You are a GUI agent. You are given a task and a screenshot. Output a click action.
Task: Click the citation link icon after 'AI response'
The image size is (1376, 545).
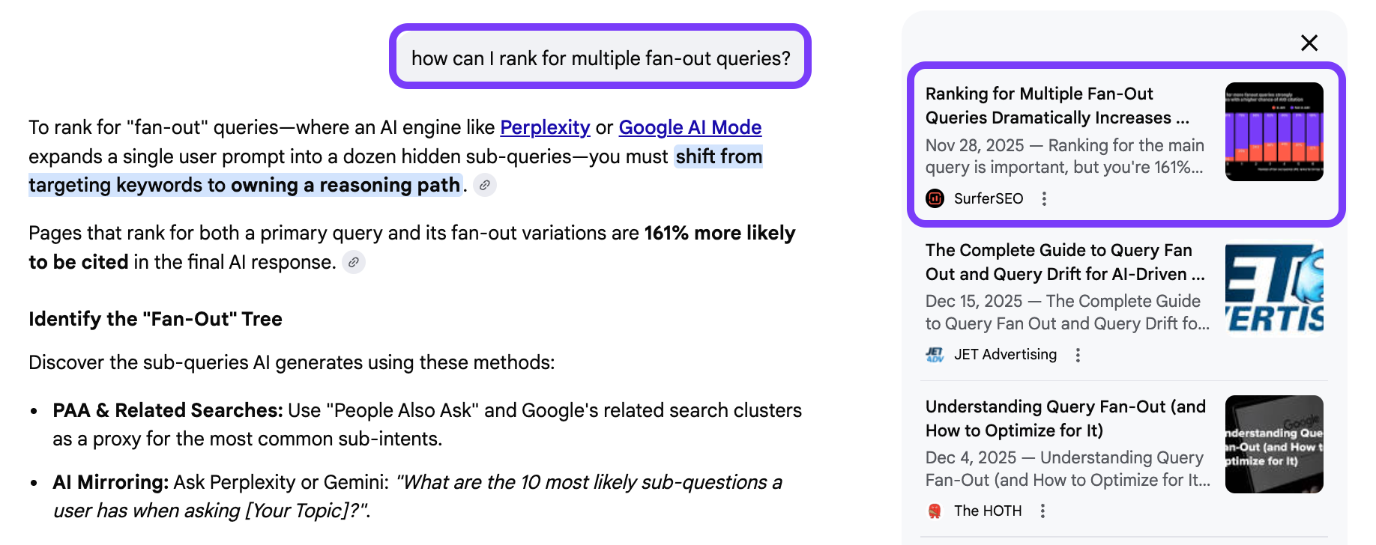point(353,262)
